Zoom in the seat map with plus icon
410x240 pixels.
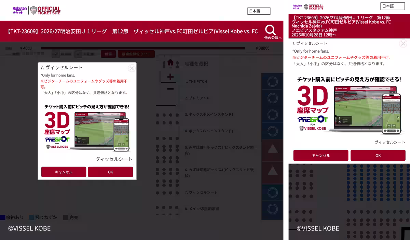(170, 77)
